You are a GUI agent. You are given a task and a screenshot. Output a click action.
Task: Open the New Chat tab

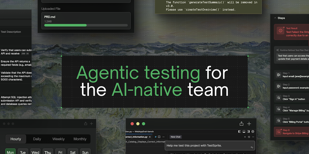point(176,137)
